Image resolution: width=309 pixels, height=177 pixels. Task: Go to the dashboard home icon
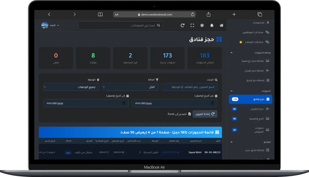(221, 25)
